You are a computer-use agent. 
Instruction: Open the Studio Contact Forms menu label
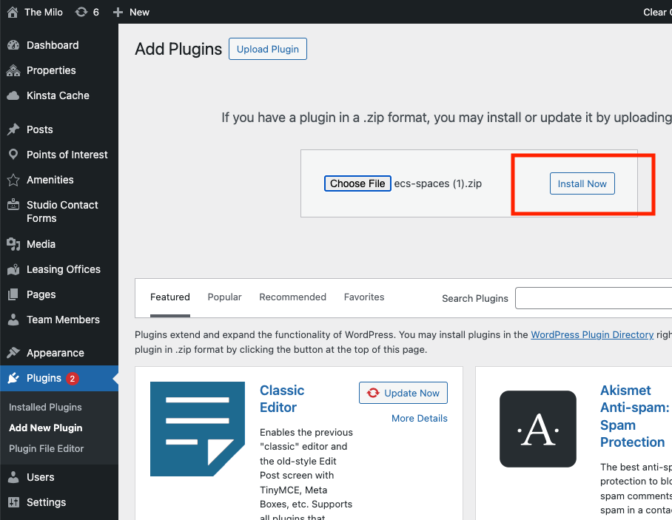point(62,212)
